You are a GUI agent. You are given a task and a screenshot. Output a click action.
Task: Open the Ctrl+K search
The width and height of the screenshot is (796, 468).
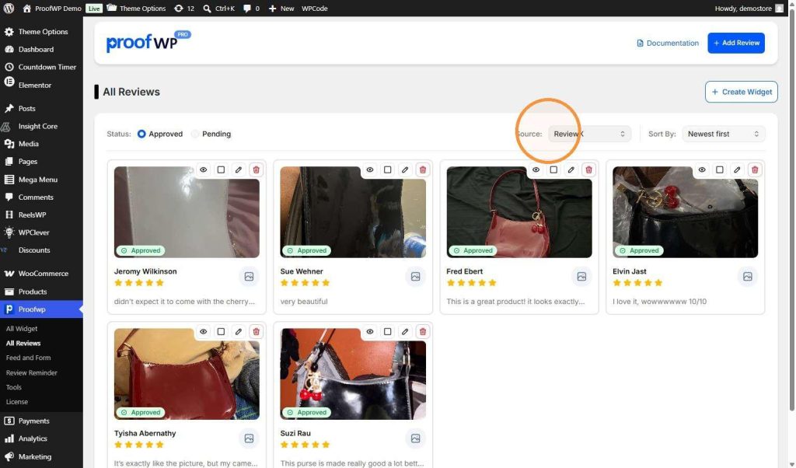[218, 8]
